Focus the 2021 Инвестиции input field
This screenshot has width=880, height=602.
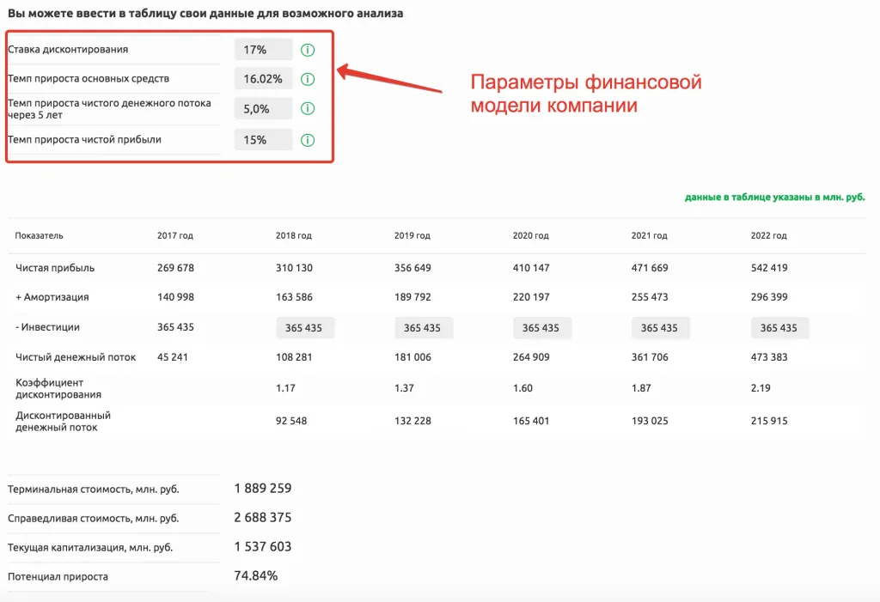[x=660, y=328]
